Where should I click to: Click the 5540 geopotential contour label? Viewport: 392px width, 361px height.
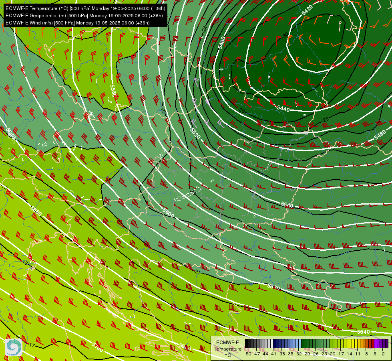tap(287, 205)
